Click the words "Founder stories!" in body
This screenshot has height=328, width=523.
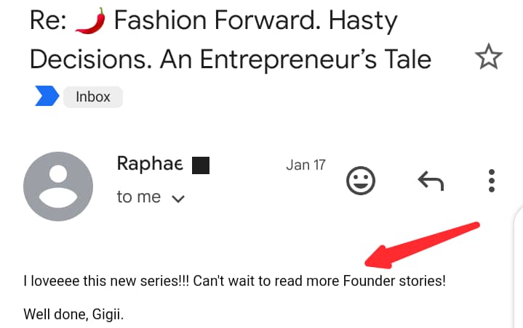click(x=394, y=281)
